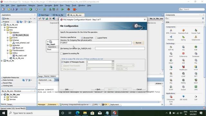Select the Subprocess component
This screenshot has height=116, width=206.
[x=196, y=38]
